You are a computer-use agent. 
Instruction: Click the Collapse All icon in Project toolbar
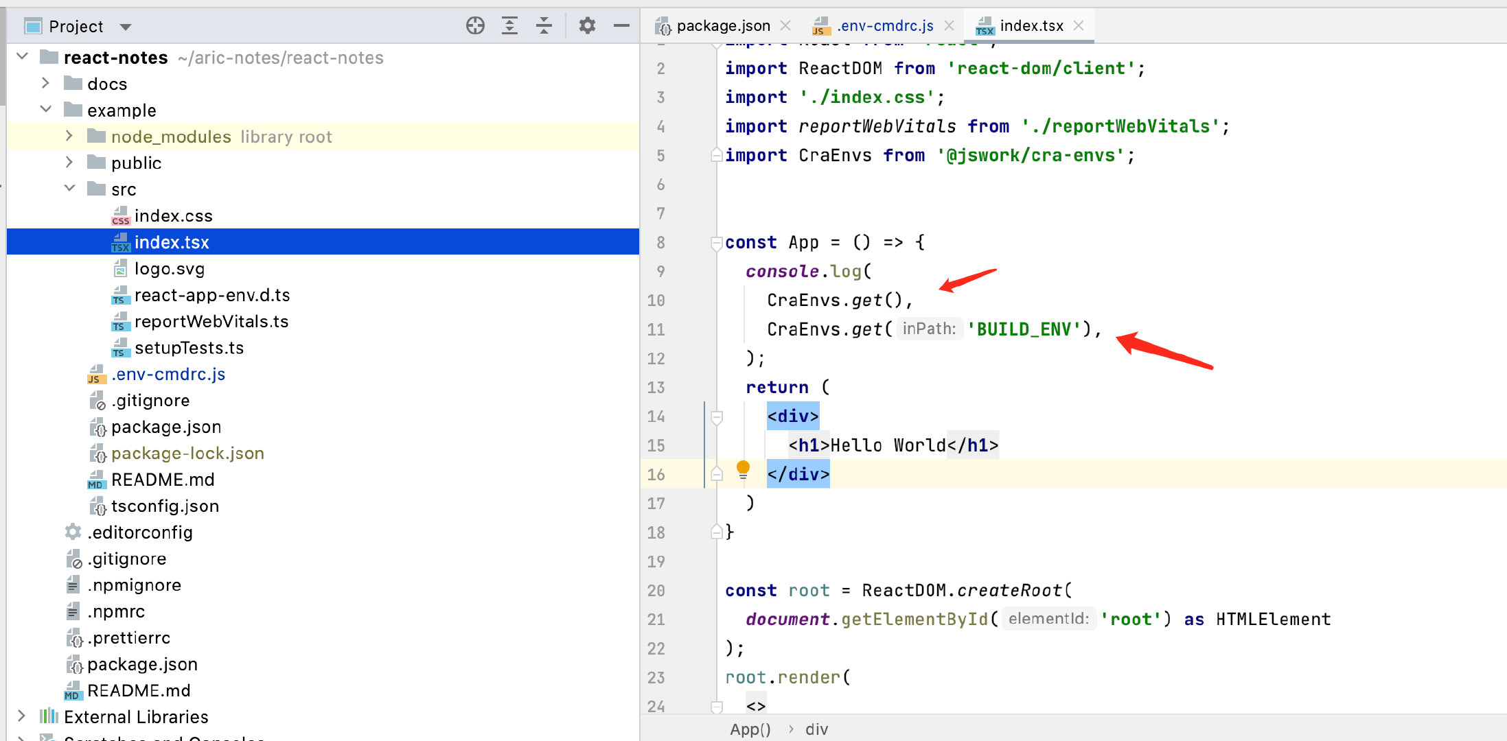[x=544, y=26]
